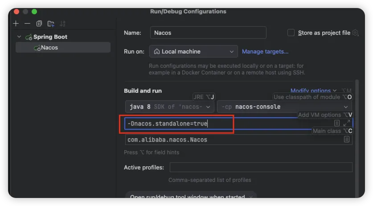The width and height of the screenshot is (373, 206).
Task: Click the sort configurations icon
Action: point(62,24)
